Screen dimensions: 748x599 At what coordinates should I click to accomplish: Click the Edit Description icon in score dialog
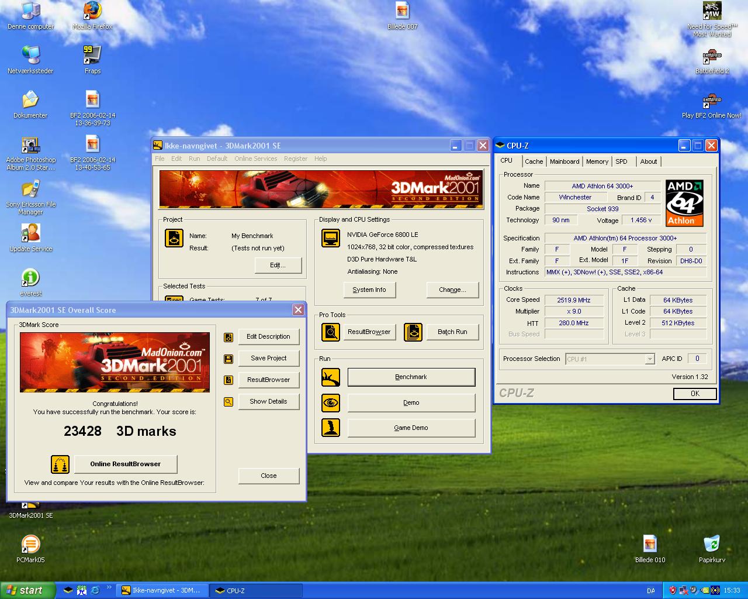[x=228, y=337]
